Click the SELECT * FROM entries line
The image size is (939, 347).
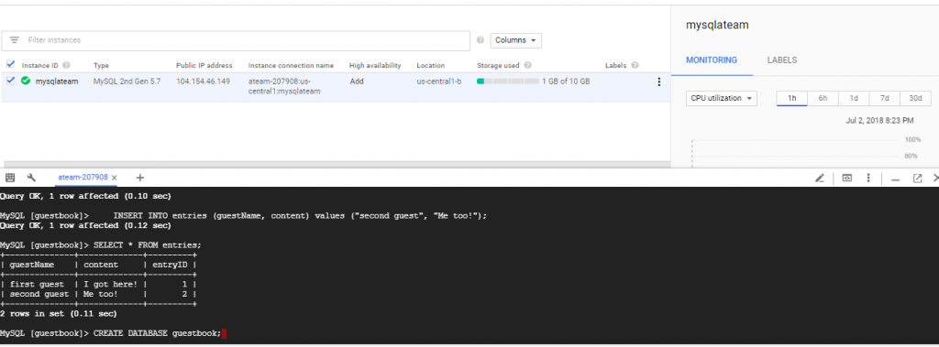point(101,245)
